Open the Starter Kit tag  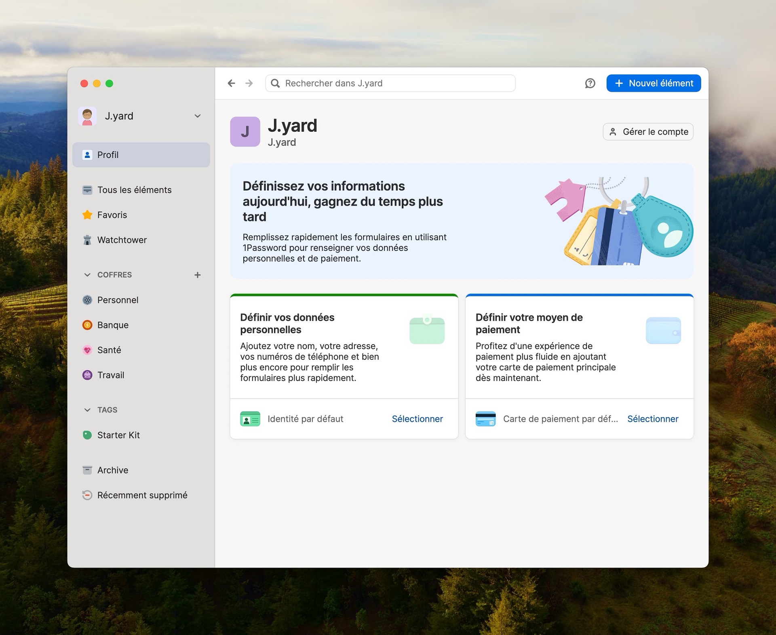[x=141, y=435]
